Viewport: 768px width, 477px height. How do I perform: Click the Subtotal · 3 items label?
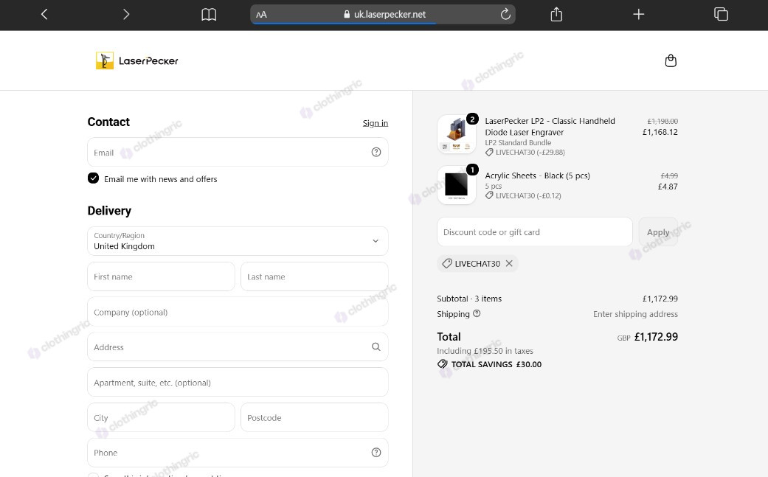(x=469, y=299)
